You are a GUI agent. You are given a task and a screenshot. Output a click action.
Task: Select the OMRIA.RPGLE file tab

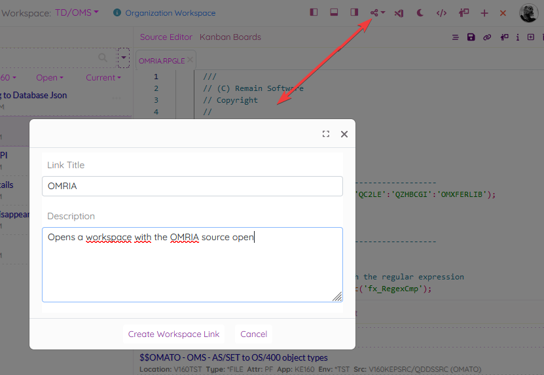click(161, 61)
